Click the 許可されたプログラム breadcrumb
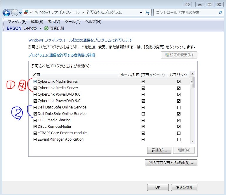Image resolution: width=226 pixels, height=195 pixels. (104, 12)
